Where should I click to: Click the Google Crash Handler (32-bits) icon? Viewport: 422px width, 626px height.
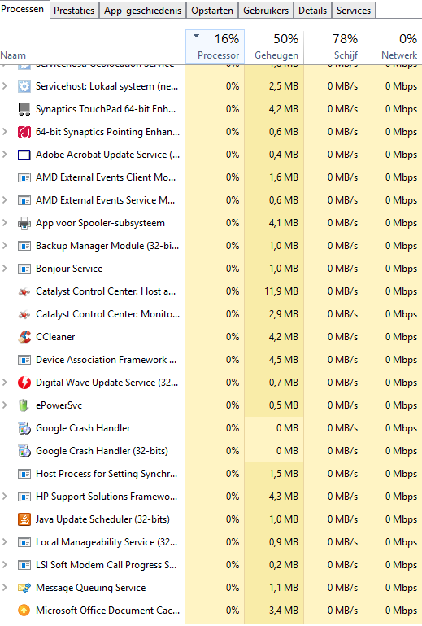coord(24,451)
